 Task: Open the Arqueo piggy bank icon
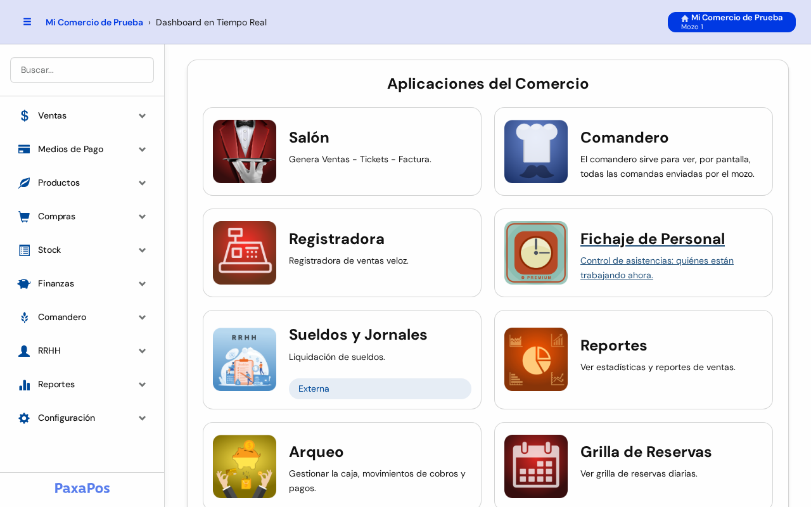tap(245, 466)
